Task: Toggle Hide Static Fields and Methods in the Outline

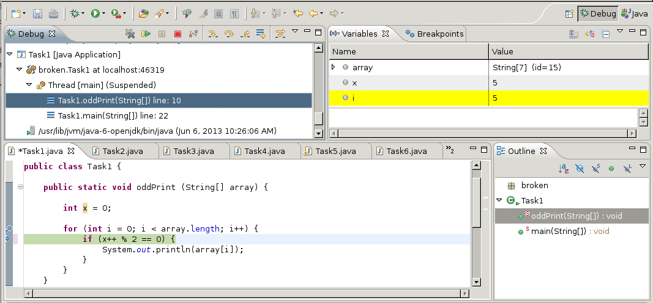Action: (595, 169)
